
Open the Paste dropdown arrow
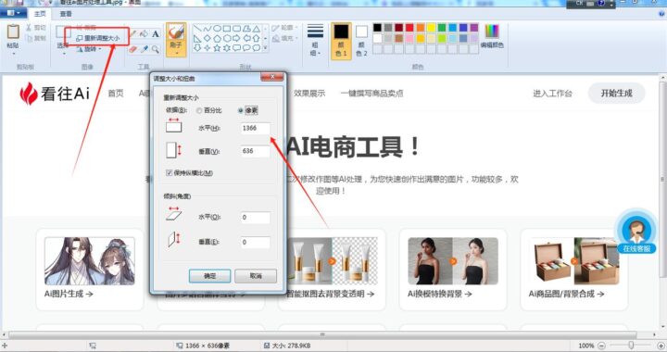pos(13,54)
